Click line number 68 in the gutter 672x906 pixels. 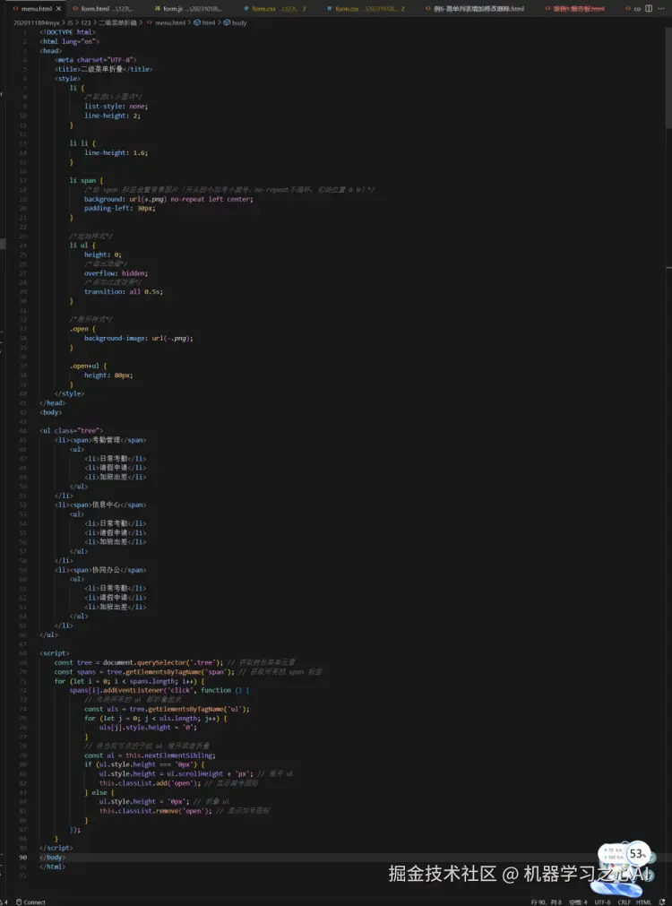coord(23,653)
